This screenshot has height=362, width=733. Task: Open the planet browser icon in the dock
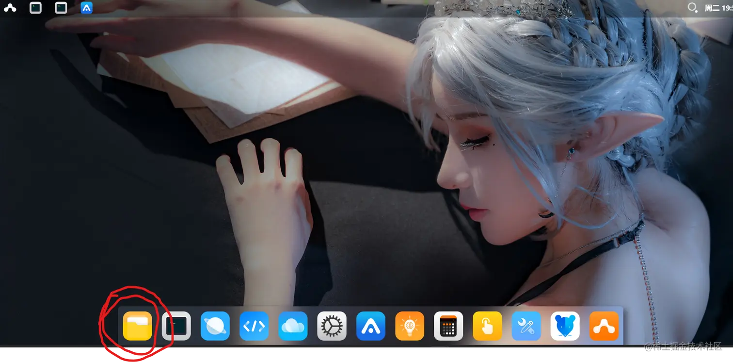pyautogui.click(x=215, y=326)
